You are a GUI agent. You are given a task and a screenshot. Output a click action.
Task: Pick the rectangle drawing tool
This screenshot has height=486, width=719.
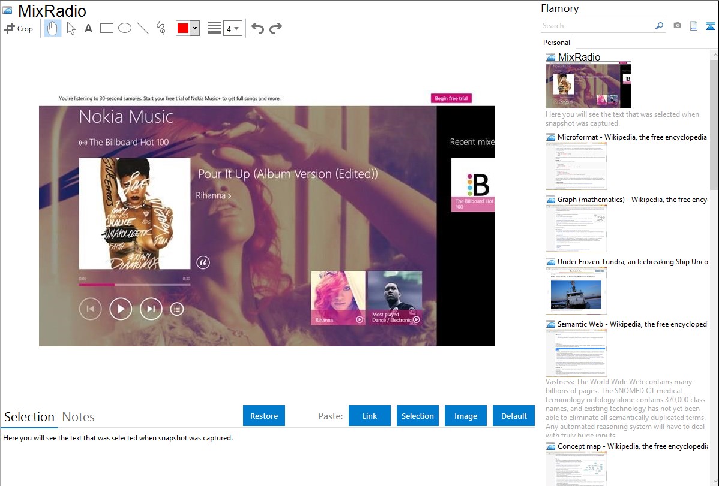pyautogui.click(x=106, y=28)
